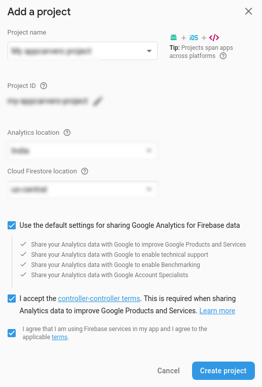The height and width of the screenshot is (387, 262).
Task: Click the Cancel button
Action: tap(169, 371)
